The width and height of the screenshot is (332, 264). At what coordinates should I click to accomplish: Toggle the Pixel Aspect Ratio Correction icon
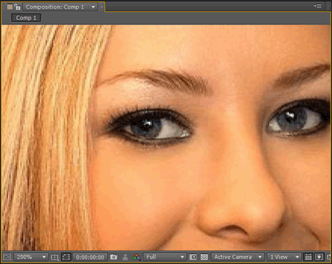coord(308,257)
